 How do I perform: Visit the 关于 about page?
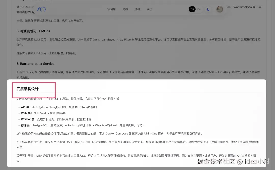coord(150,9)
